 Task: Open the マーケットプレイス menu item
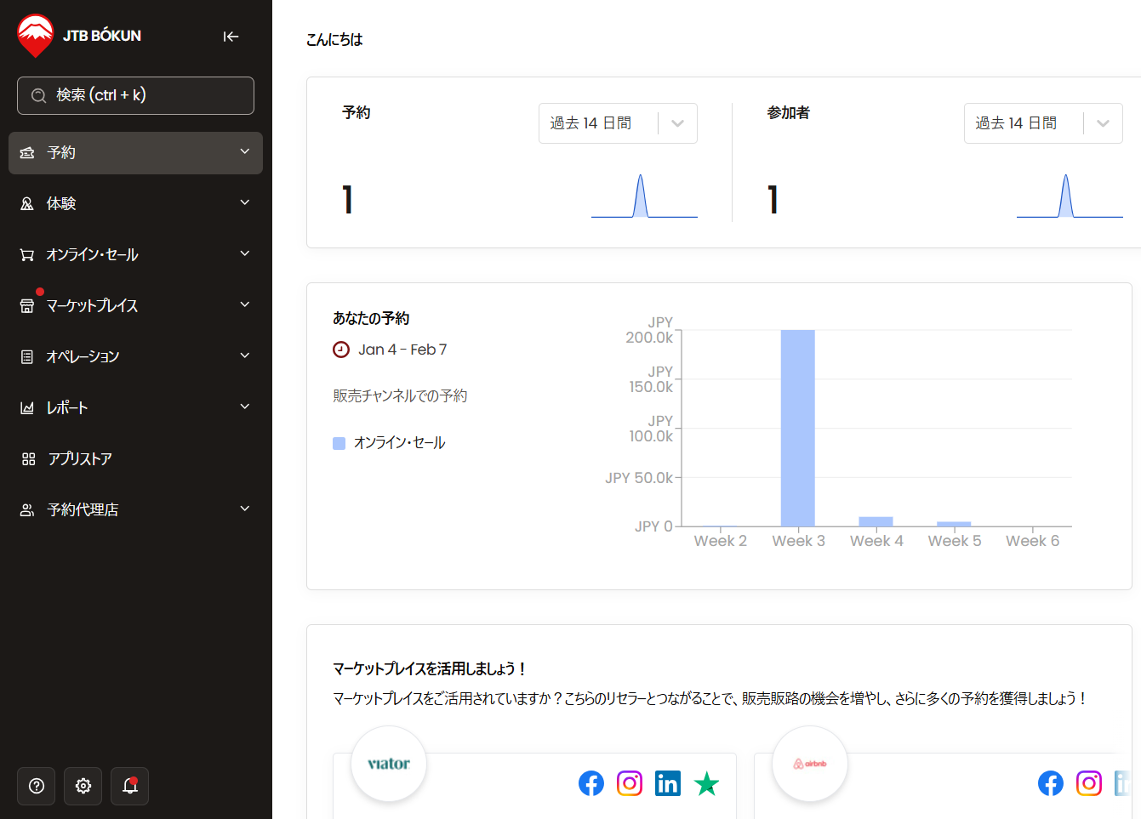pos(135,306)
